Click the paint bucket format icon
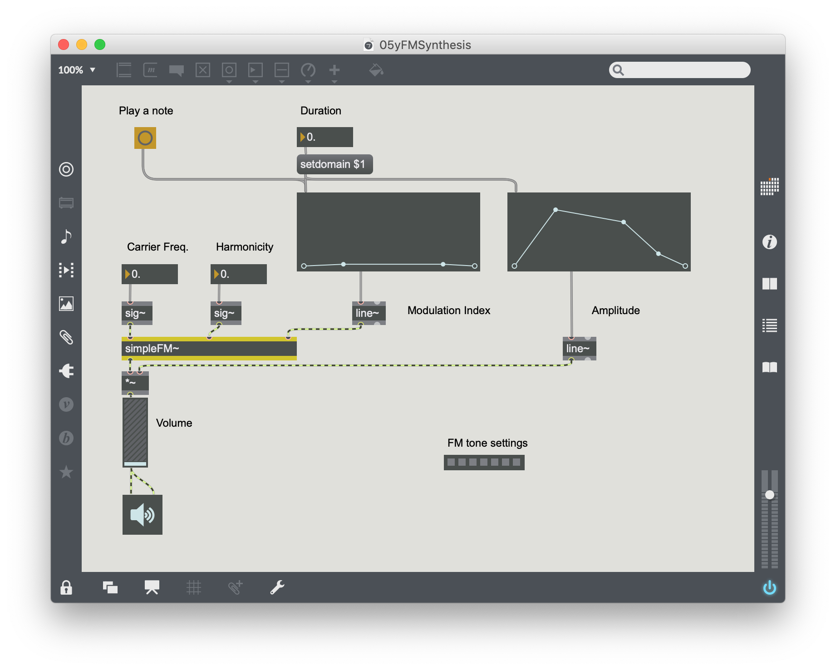Image resolution: width=836 pixels, height=670 pixels. (376, 70)
